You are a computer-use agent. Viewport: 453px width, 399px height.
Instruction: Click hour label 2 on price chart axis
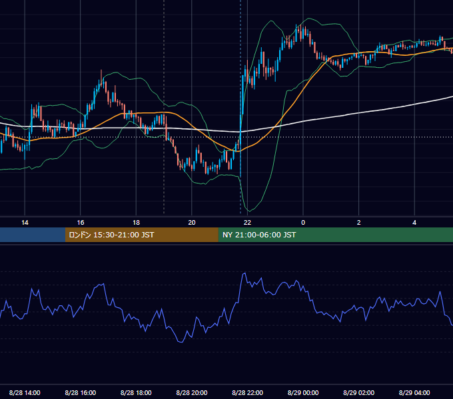(x=358, y=222)
